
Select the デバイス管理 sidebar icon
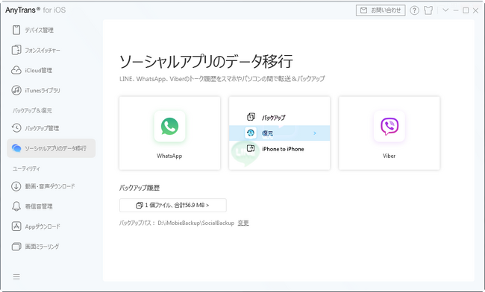click(x=16, y=30)
